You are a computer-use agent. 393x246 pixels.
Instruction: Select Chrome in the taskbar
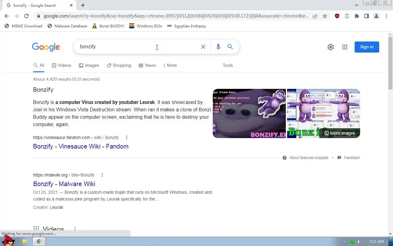tap(39, 242)
